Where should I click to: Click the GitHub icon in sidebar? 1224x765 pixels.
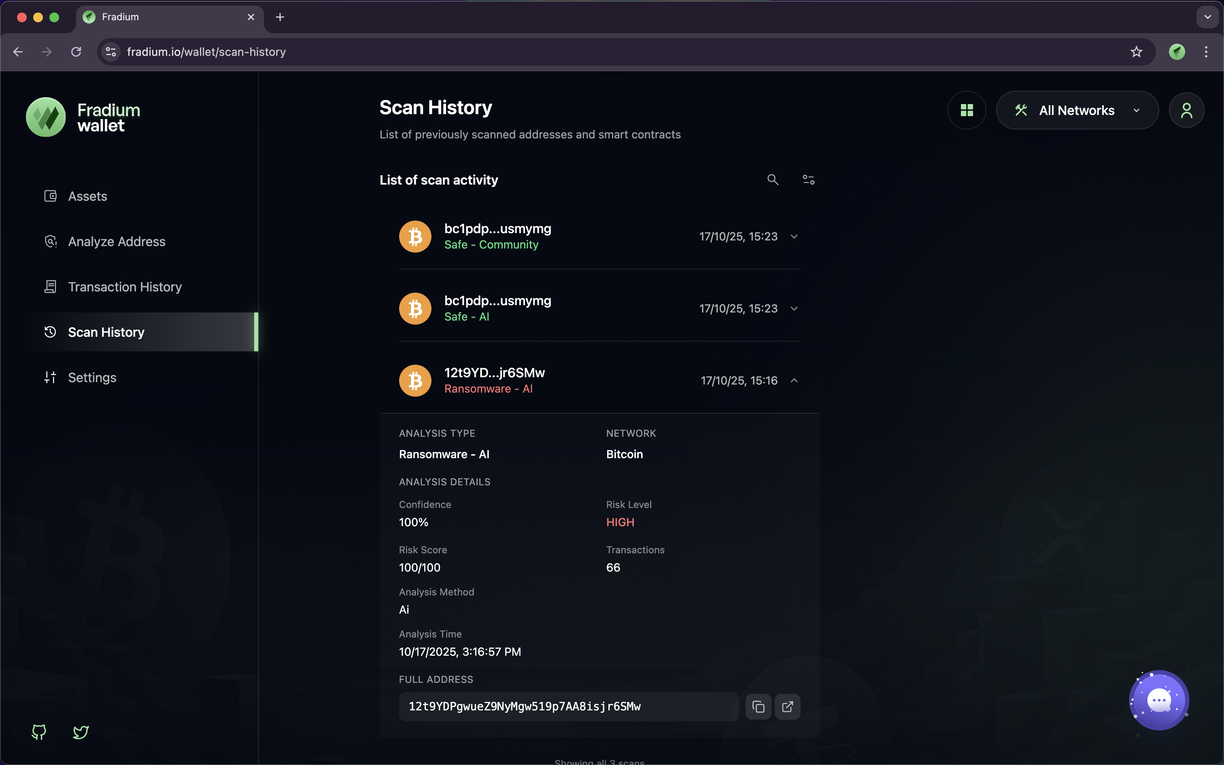39,732
